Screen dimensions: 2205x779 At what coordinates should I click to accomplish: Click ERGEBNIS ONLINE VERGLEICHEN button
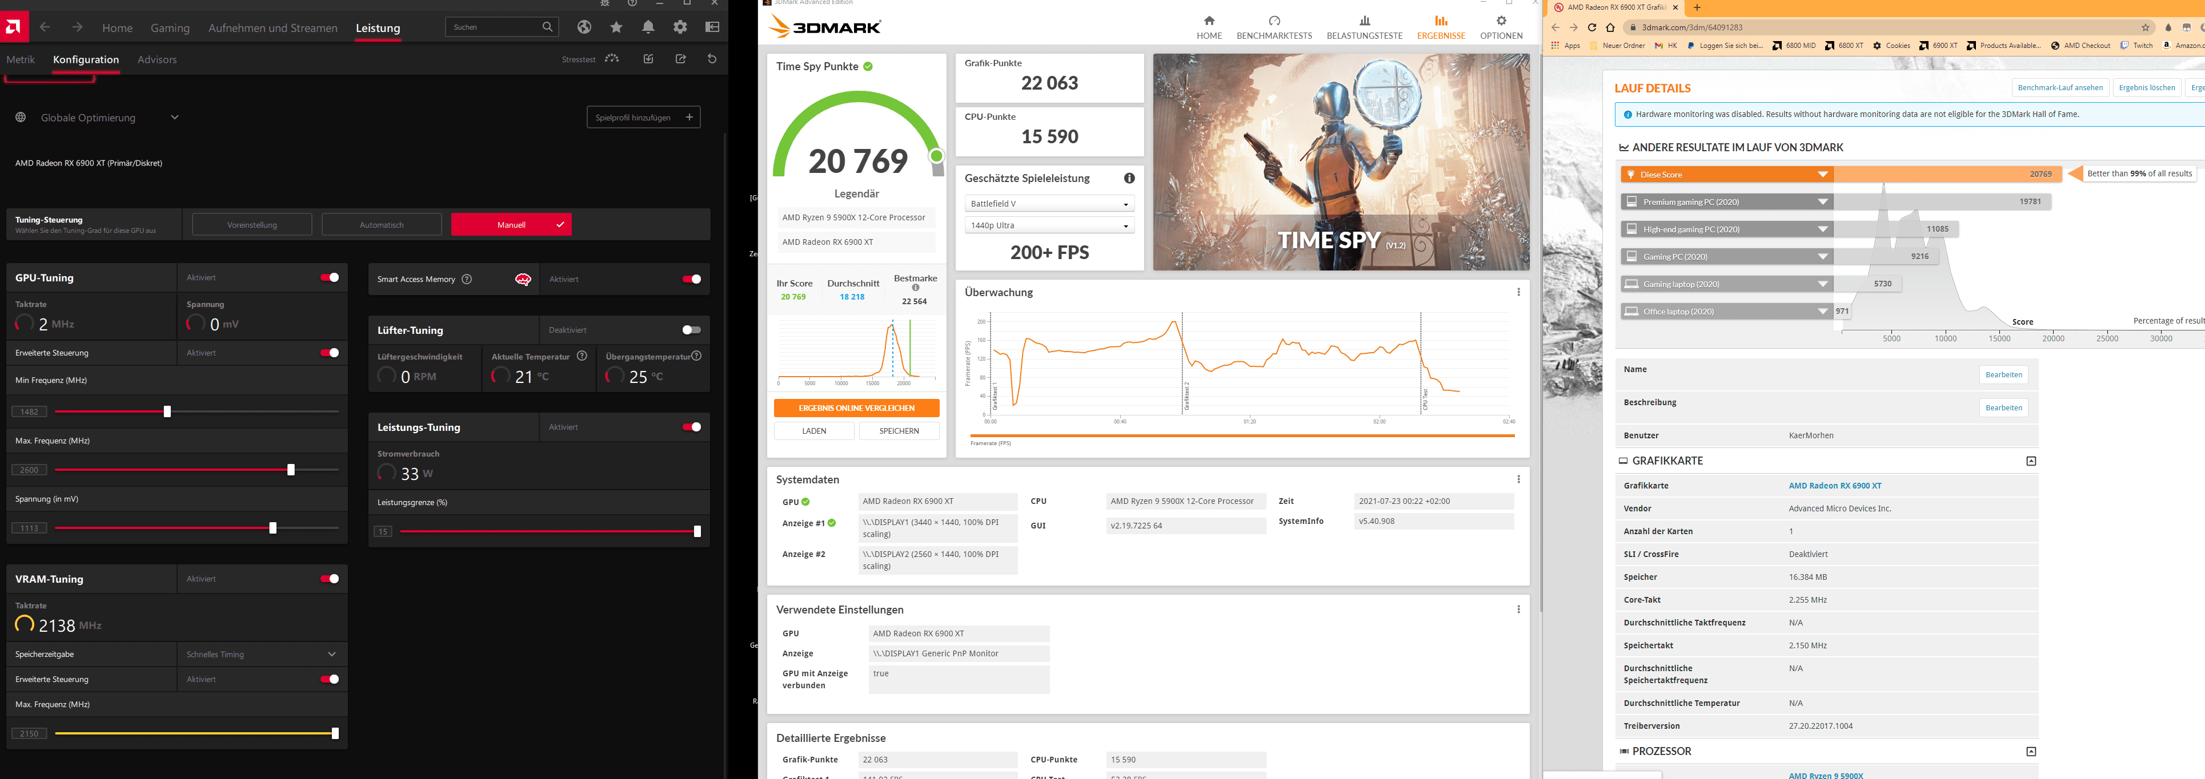click(857, 408)
